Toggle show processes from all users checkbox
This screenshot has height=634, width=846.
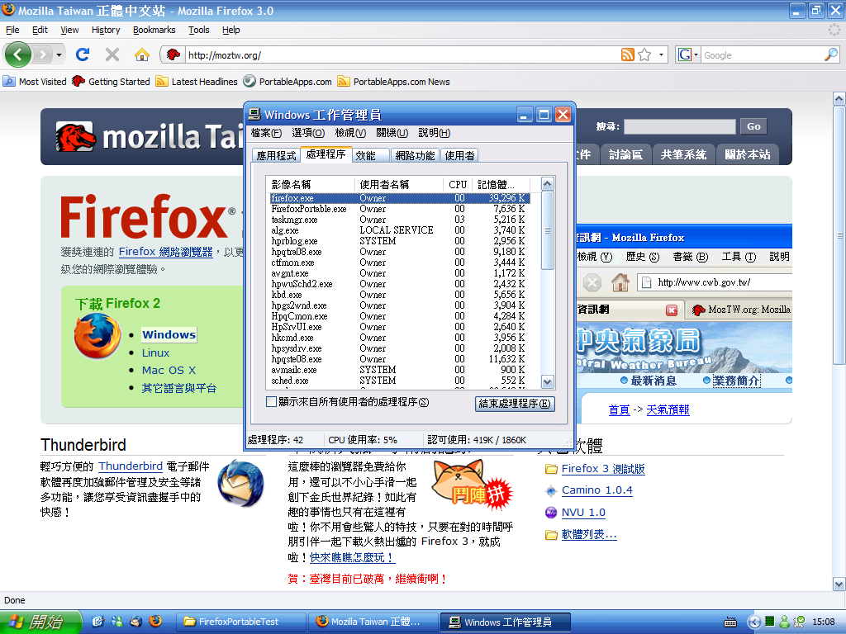coord(271,402)
